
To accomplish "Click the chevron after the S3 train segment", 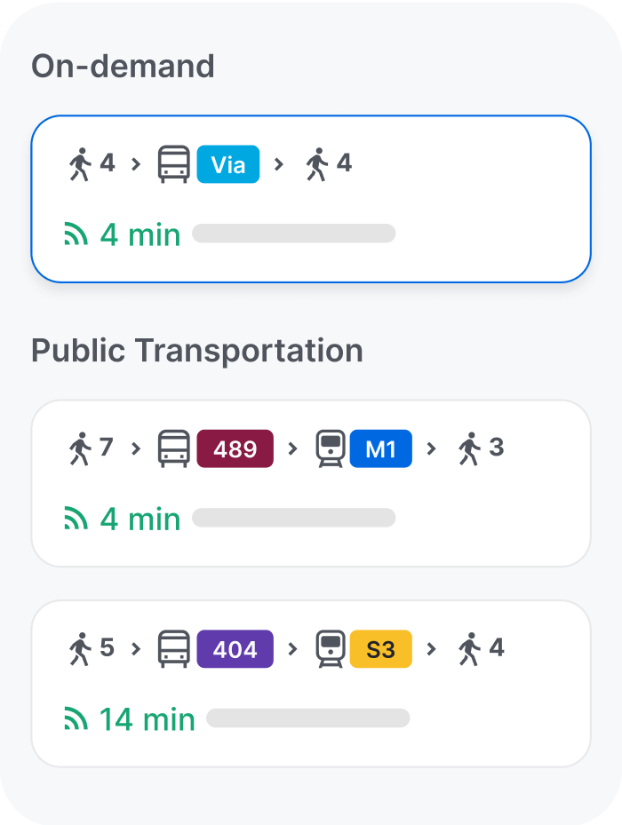I will click(433, 648).
